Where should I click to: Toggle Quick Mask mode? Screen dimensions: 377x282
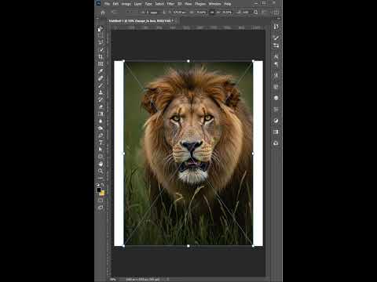101,201
